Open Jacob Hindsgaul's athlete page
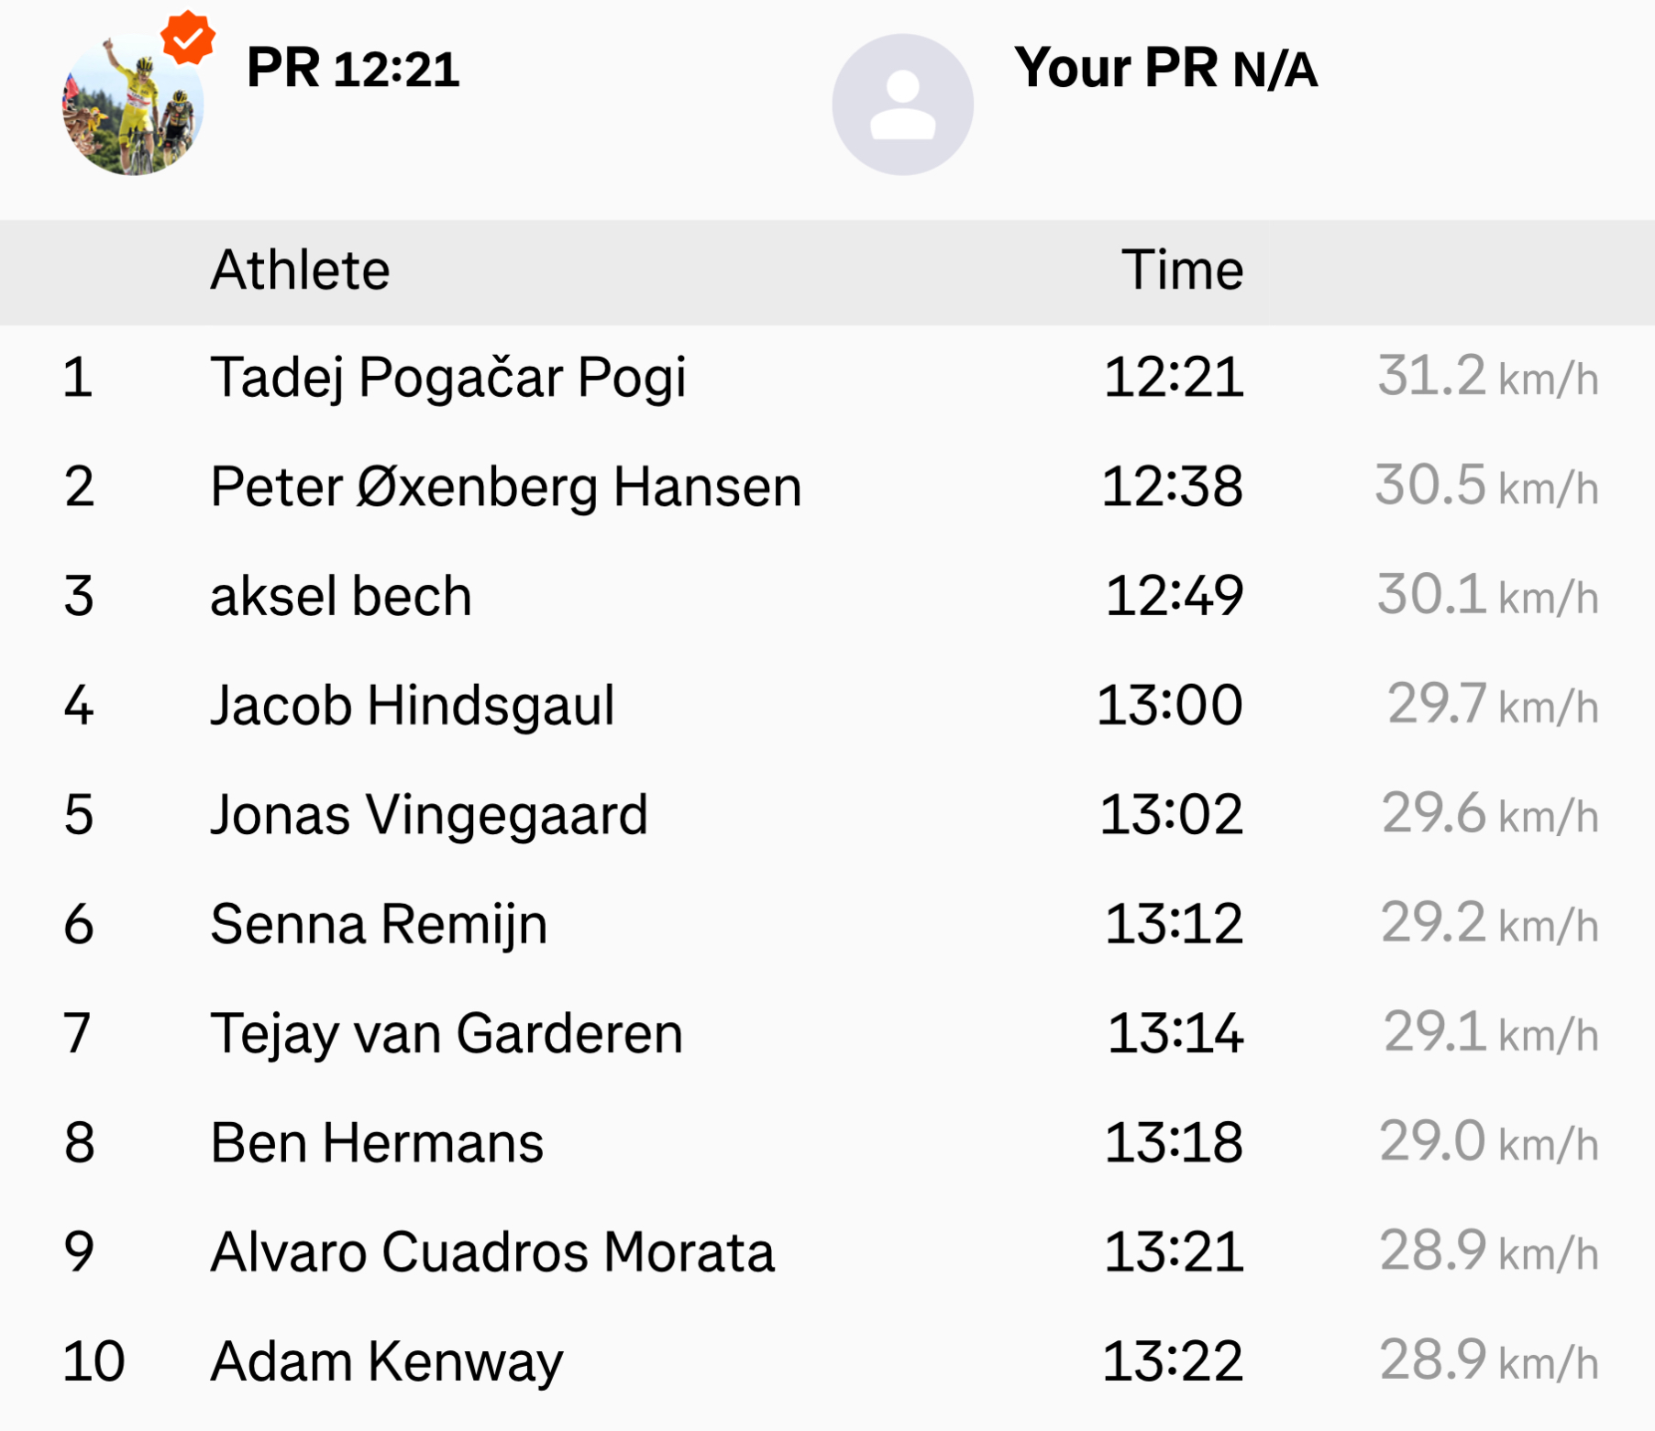Image resolution: width=1655 pixels, height=1431 pixels. point(412,705)
